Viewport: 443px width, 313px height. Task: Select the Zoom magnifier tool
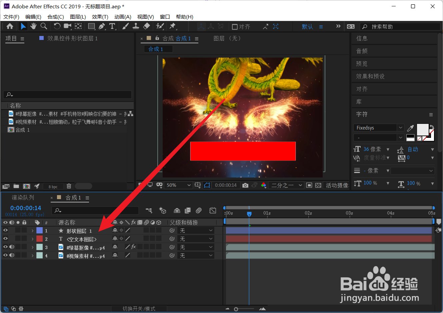pos(44,26)
